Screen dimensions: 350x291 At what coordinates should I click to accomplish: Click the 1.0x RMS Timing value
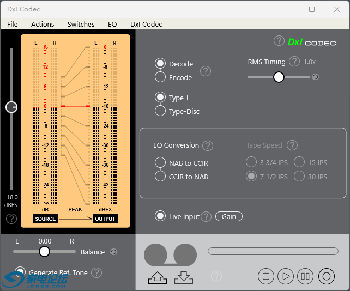pos(309,62)
